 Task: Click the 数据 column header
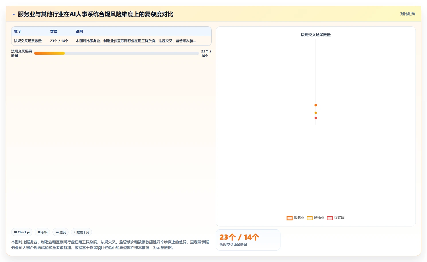pyautogui.click(x=54, y=32)
